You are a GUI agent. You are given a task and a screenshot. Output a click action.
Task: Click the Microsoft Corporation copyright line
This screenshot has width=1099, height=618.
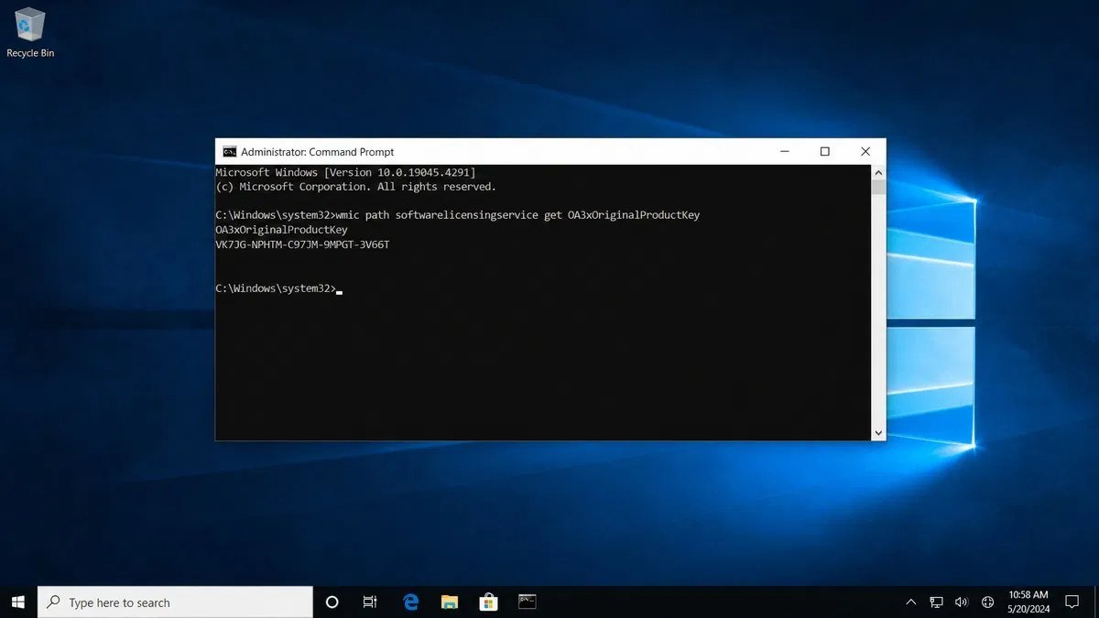pyautogui.click(x=355, y=187)
